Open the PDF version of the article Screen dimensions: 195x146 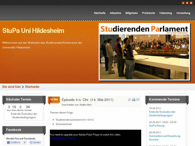tap(130, 100)
